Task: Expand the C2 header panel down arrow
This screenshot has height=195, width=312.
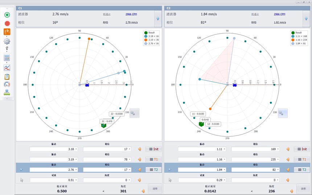Action: (306, 19)
